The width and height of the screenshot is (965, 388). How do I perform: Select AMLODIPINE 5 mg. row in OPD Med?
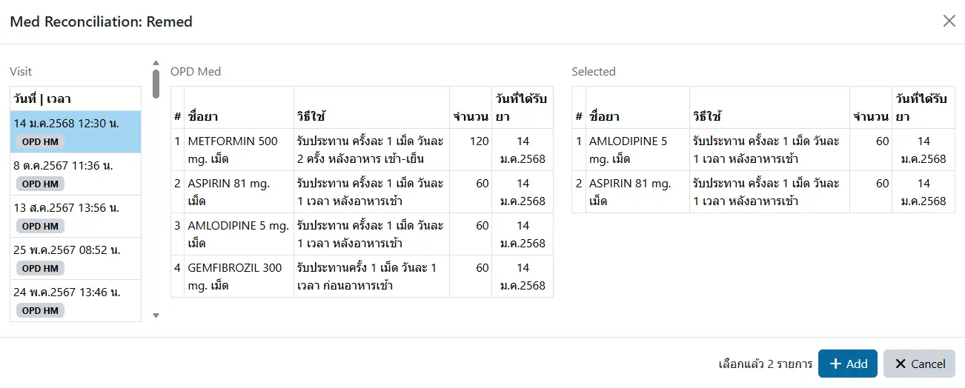coord(237,234)
